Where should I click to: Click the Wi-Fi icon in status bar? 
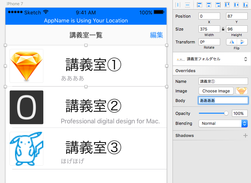point(46,12)
